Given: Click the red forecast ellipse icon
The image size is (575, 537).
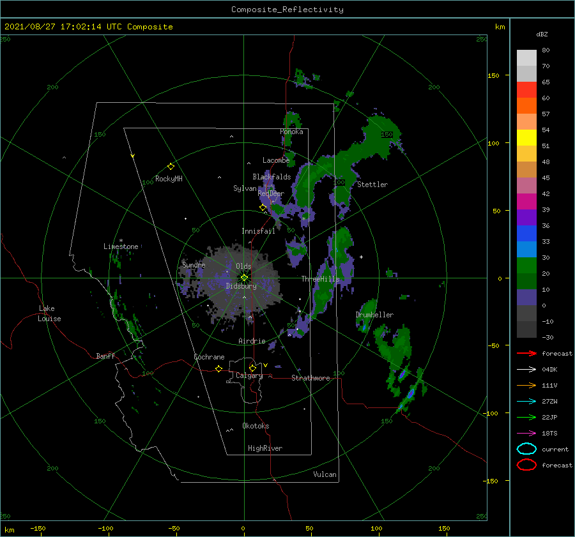Looking at the screenshot, I should pyautogui.click(x=526, y=465).
